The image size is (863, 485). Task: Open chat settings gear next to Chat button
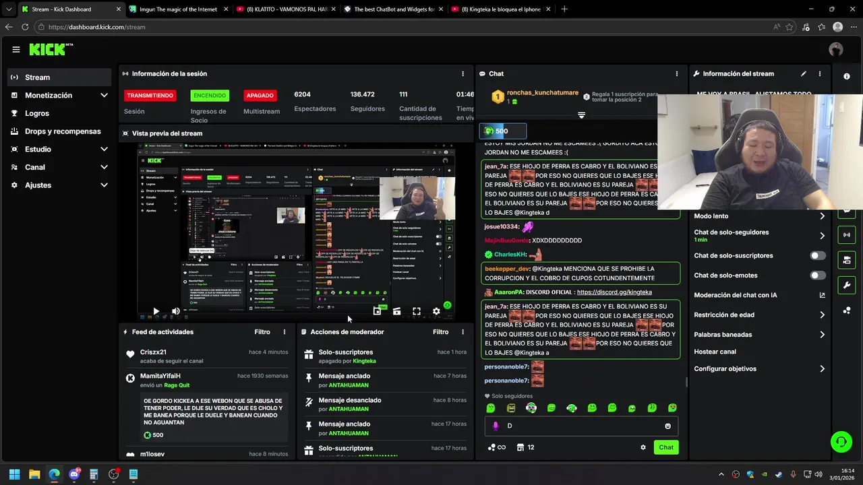tap(643, 447)
